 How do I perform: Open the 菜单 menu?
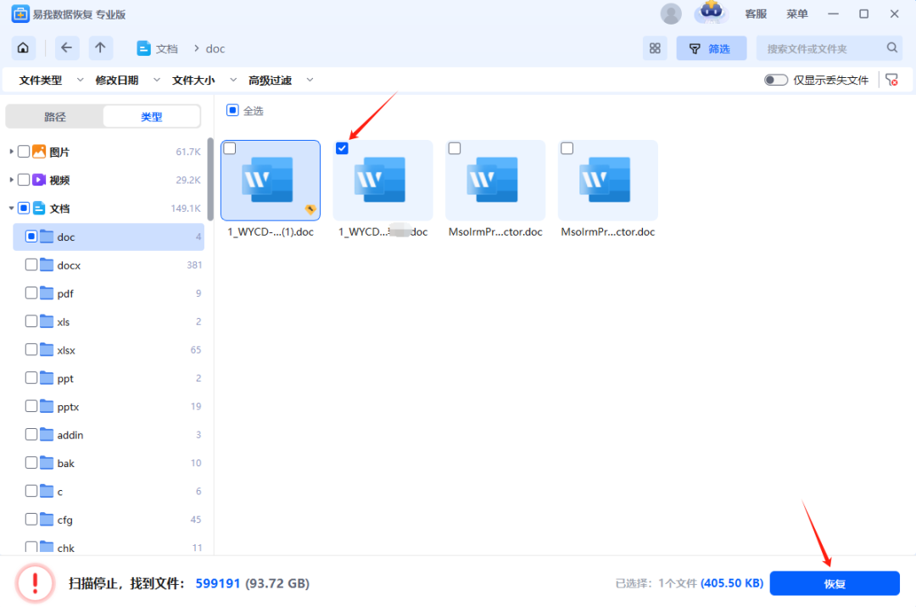[x=796, y=14]
